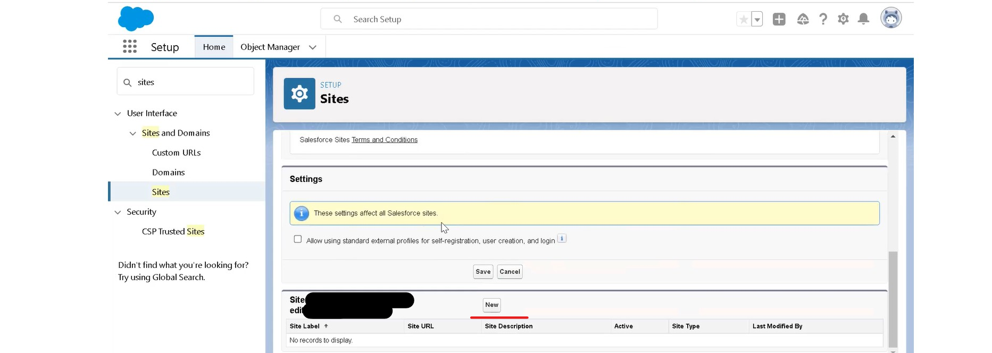Viewport: 992px width, 353px height.
Task: Open the favorites list dropdown arrow
Action: point(757,20)
